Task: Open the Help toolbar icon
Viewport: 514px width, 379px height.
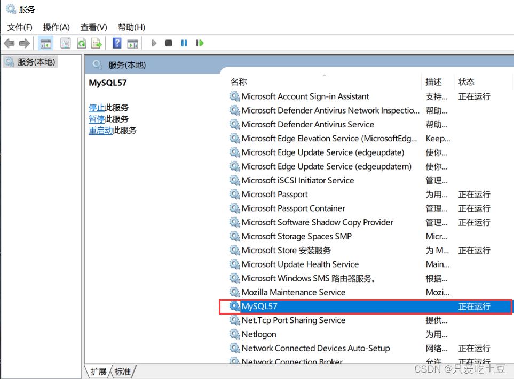Action: point(117,43)
